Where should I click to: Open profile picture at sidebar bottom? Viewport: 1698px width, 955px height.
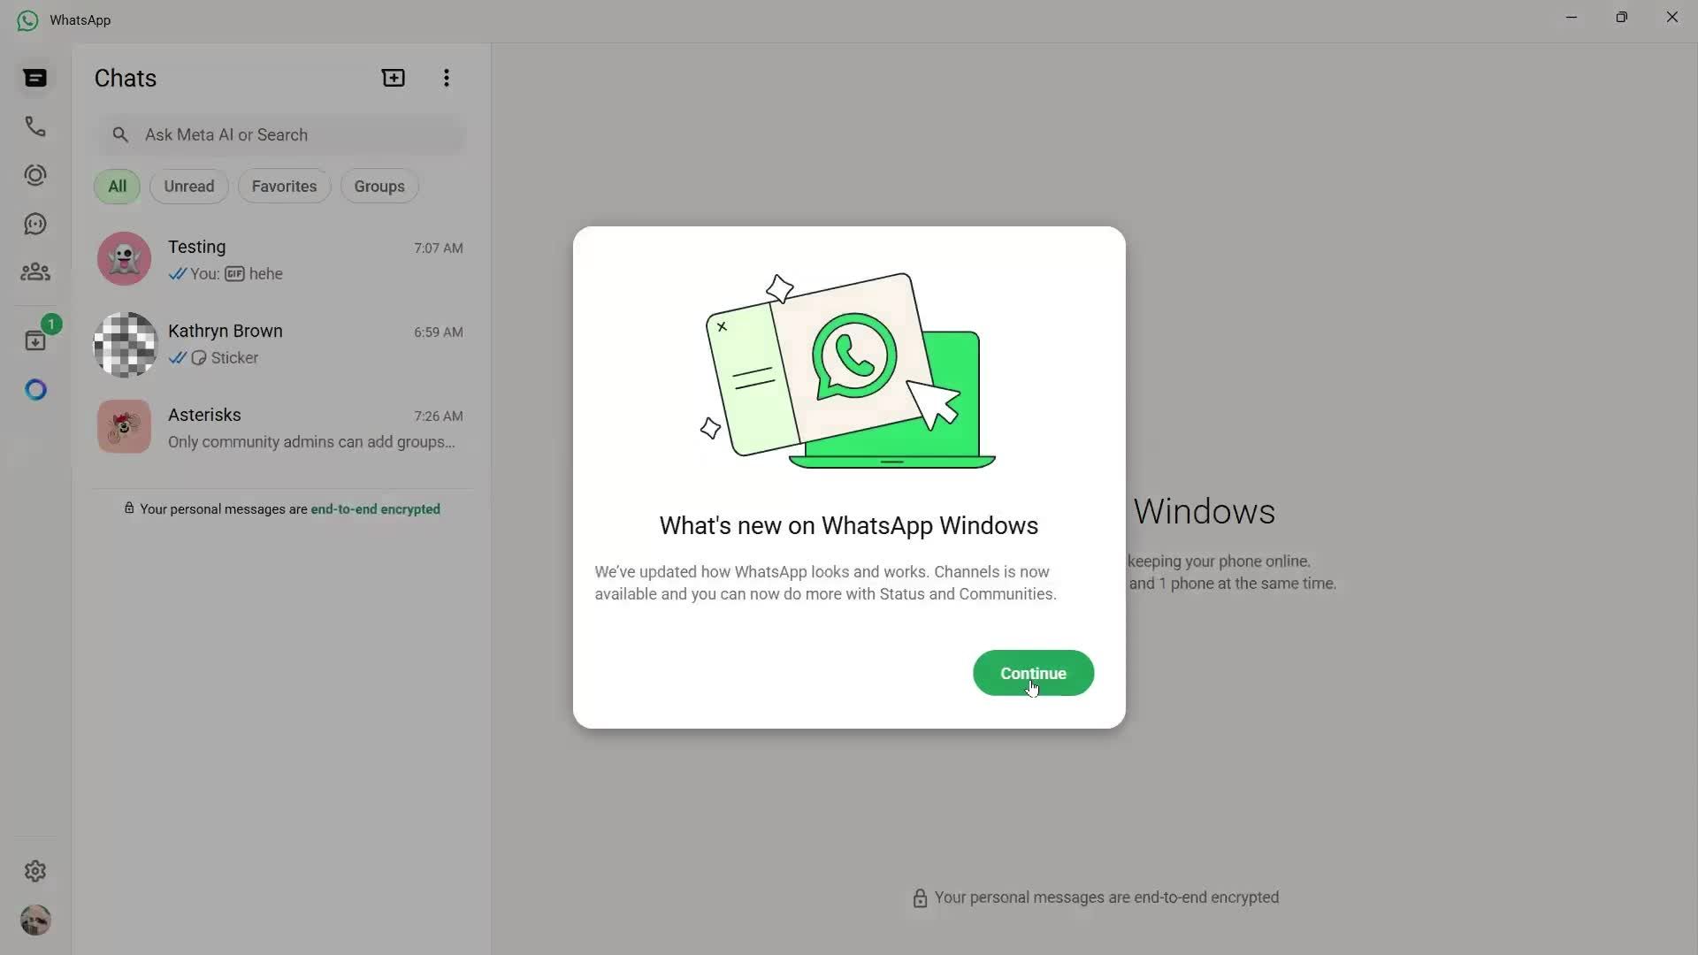coord(35,921)
